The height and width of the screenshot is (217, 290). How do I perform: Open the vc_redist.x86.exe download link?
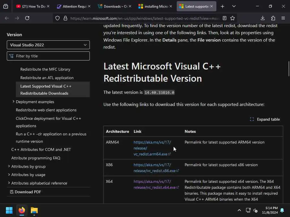pyautogui.click(x=156, y=168)
